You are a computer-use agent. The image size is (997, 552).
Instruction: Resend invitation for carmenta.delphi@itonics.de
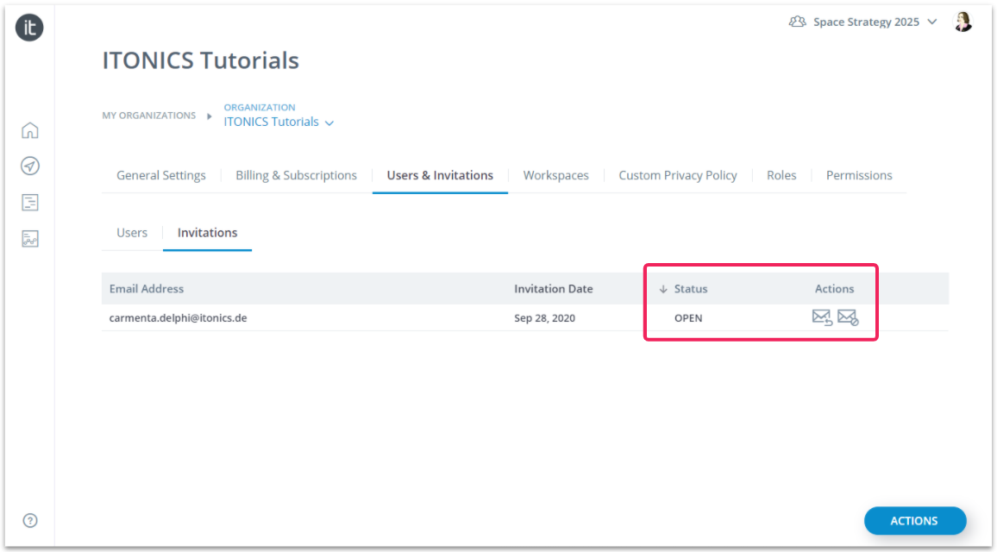tap(822, 317)
